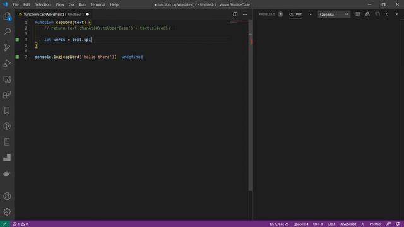Image resolution: width=404 pixels, height=227 pixels.
Task: Open the Edit menu
Action: click(27, 4)
